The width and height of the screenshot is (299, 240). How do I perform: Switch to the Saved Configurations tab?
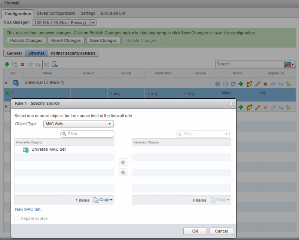pyautogui.click(x=56, y=13)
